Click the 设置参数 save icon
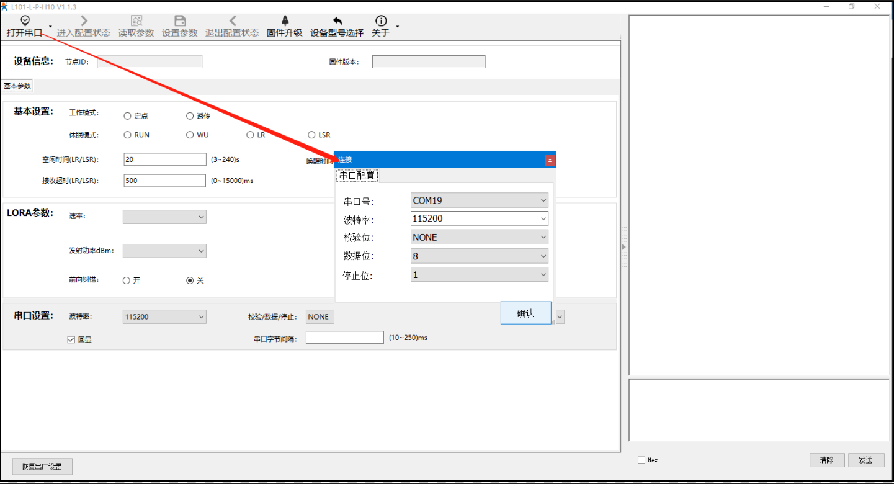This screenshot has height=484, width=894. (180, 21)
